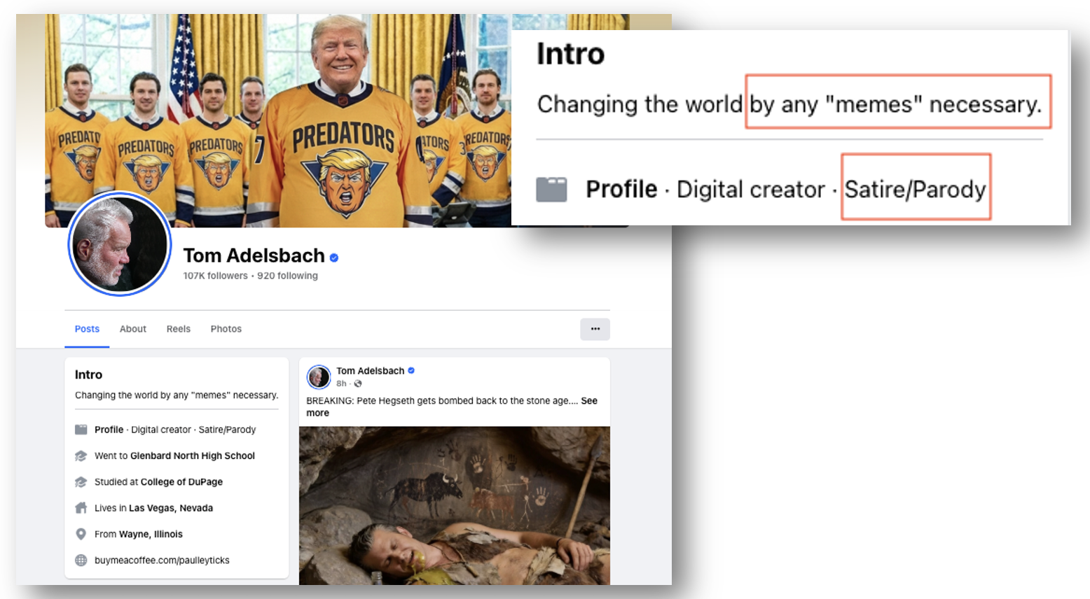The width and height of the screenshot is (1090, 599).
Task: Click the globe icon beside website link
Action: (x=81, y=561)
